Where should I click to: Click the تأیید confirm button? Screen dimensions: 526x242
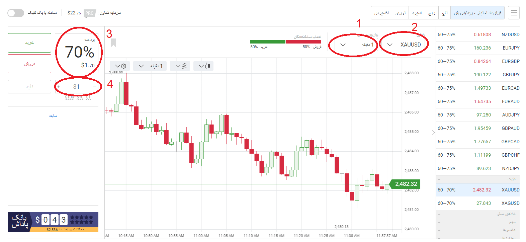29,87
